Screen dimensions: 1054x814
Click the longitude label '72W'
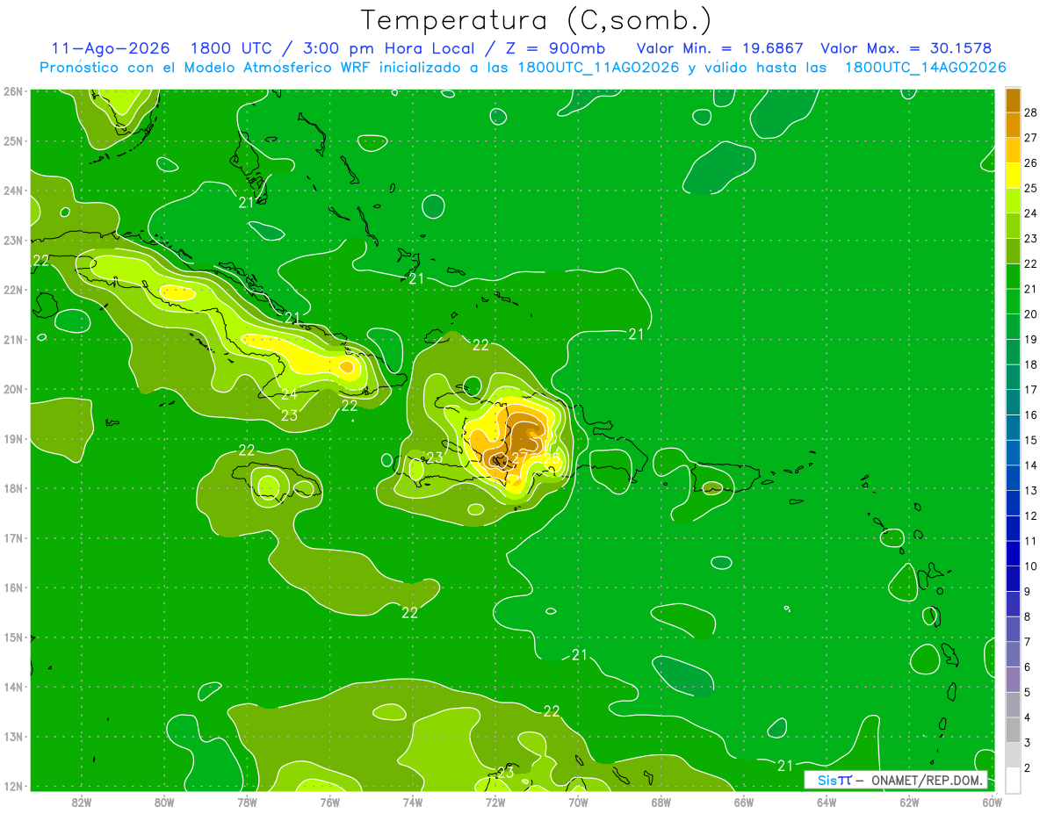click(495, 801)
